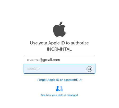Click the 'Use your Apple ID to authorize' heading
Viewport: 119px width, 108px height.
[x=59, y=43]
